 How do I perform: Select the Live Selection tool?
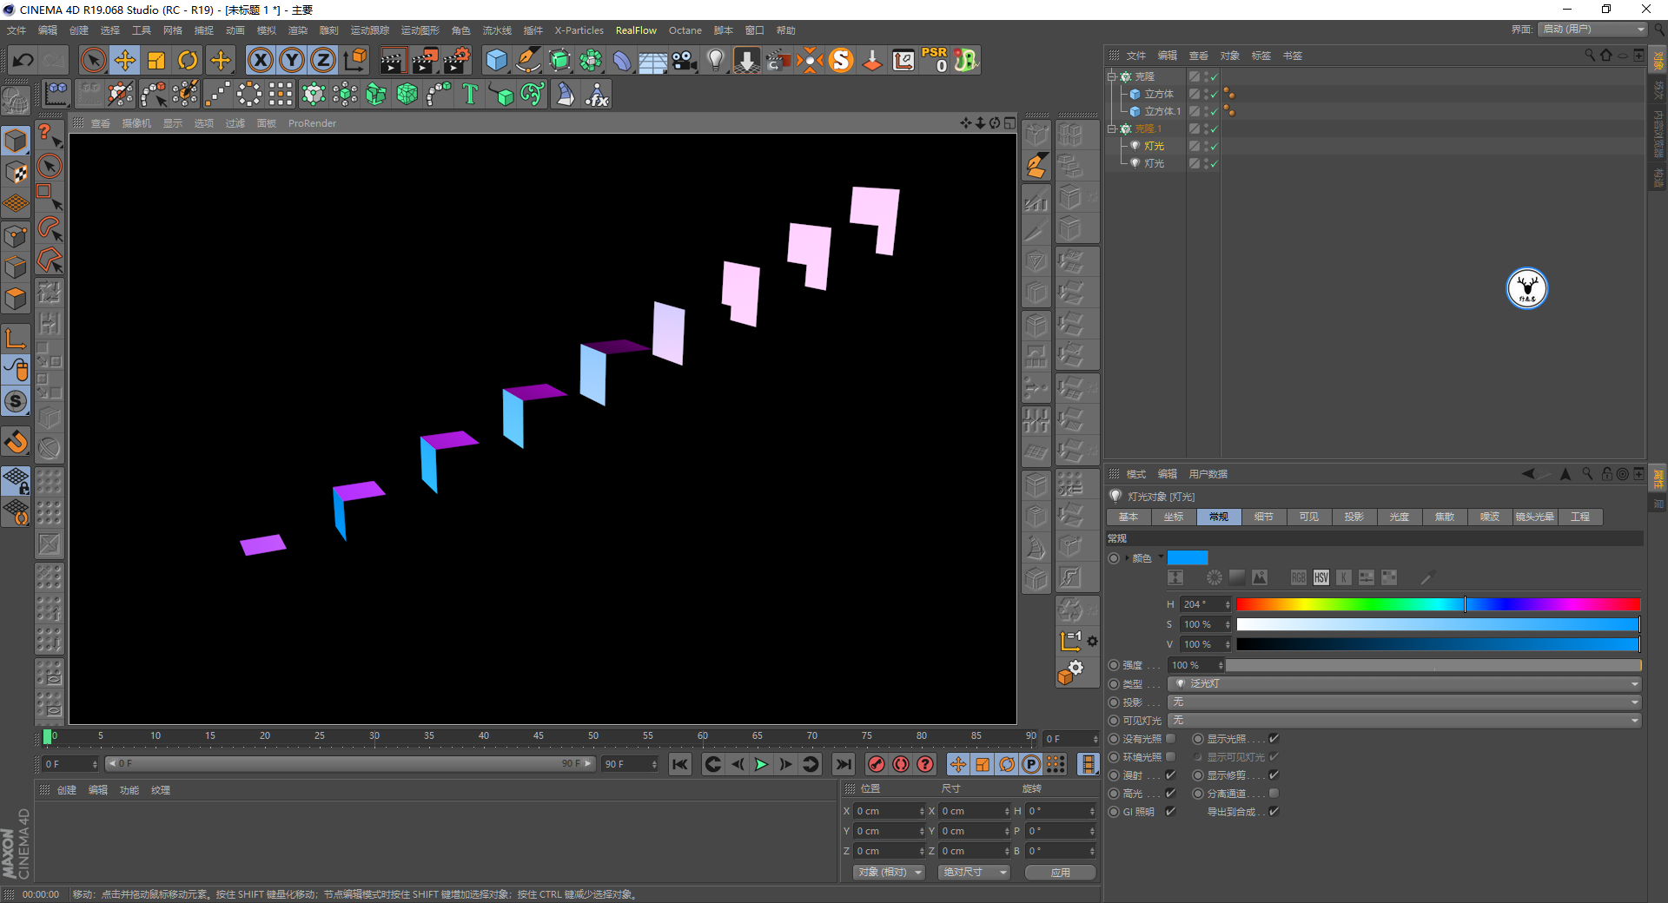tap(93, 60)
